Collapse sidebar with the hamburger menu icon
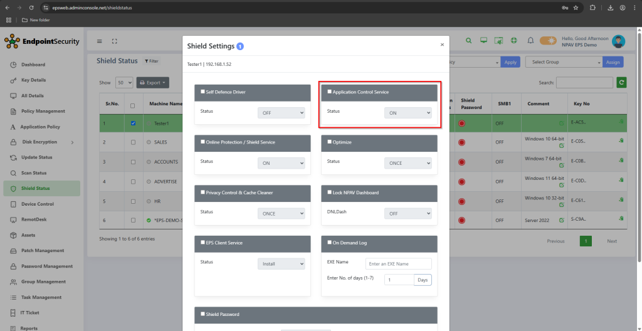Image resolution: width=642 pixels, height=331 pixels. pyautogui.click(x=99, y=41)
